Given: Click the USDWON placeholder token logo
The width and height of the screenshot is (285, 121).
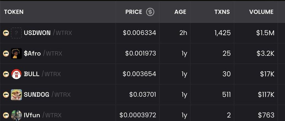Looking at the screenshot, I should tap(16, 33).
